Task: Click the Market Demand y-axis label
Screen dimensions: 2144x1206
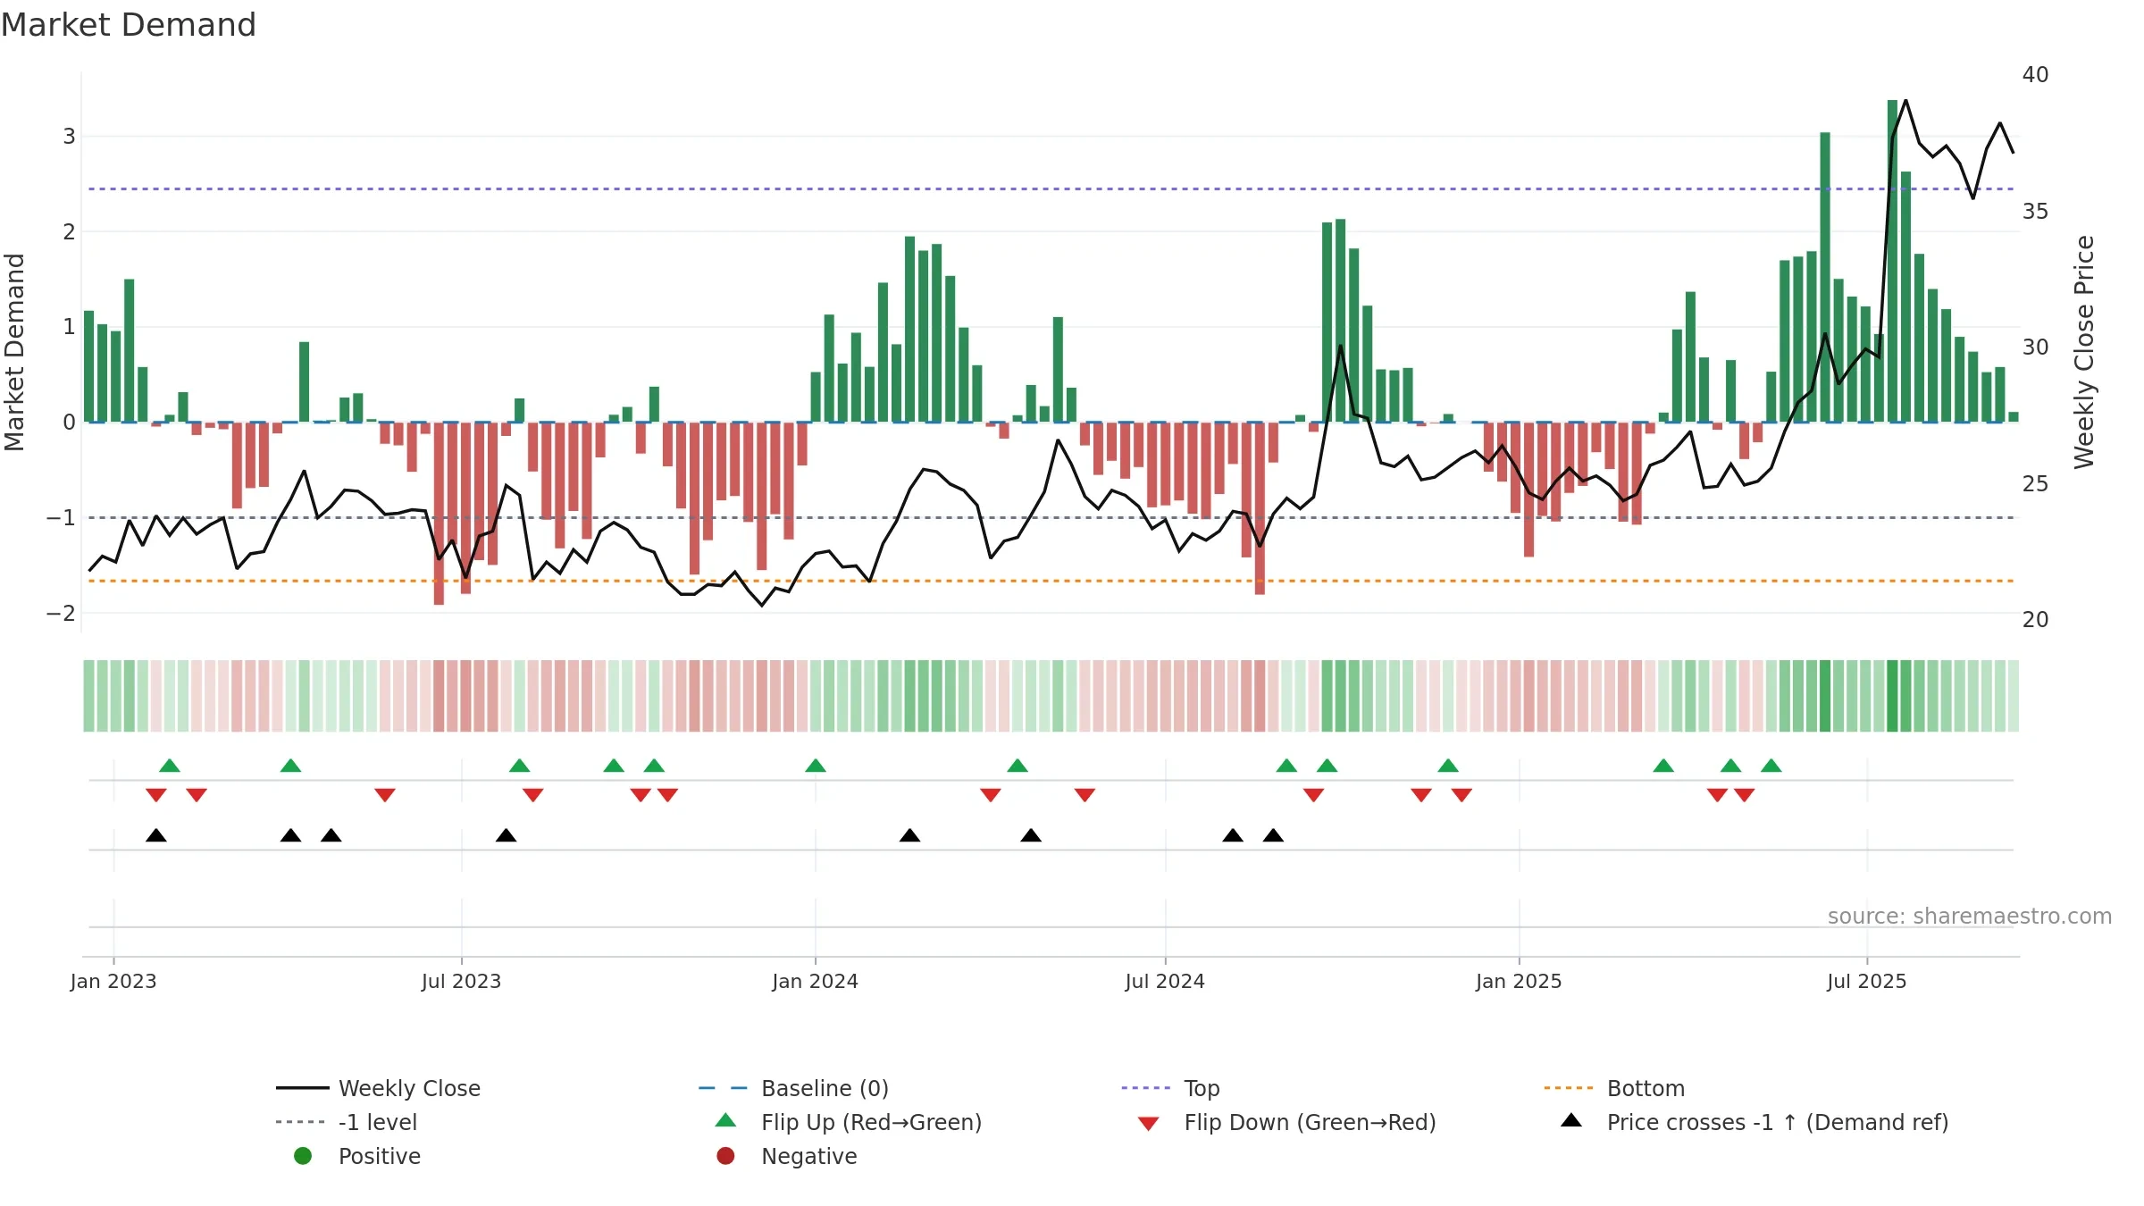Action: [14, 352]
